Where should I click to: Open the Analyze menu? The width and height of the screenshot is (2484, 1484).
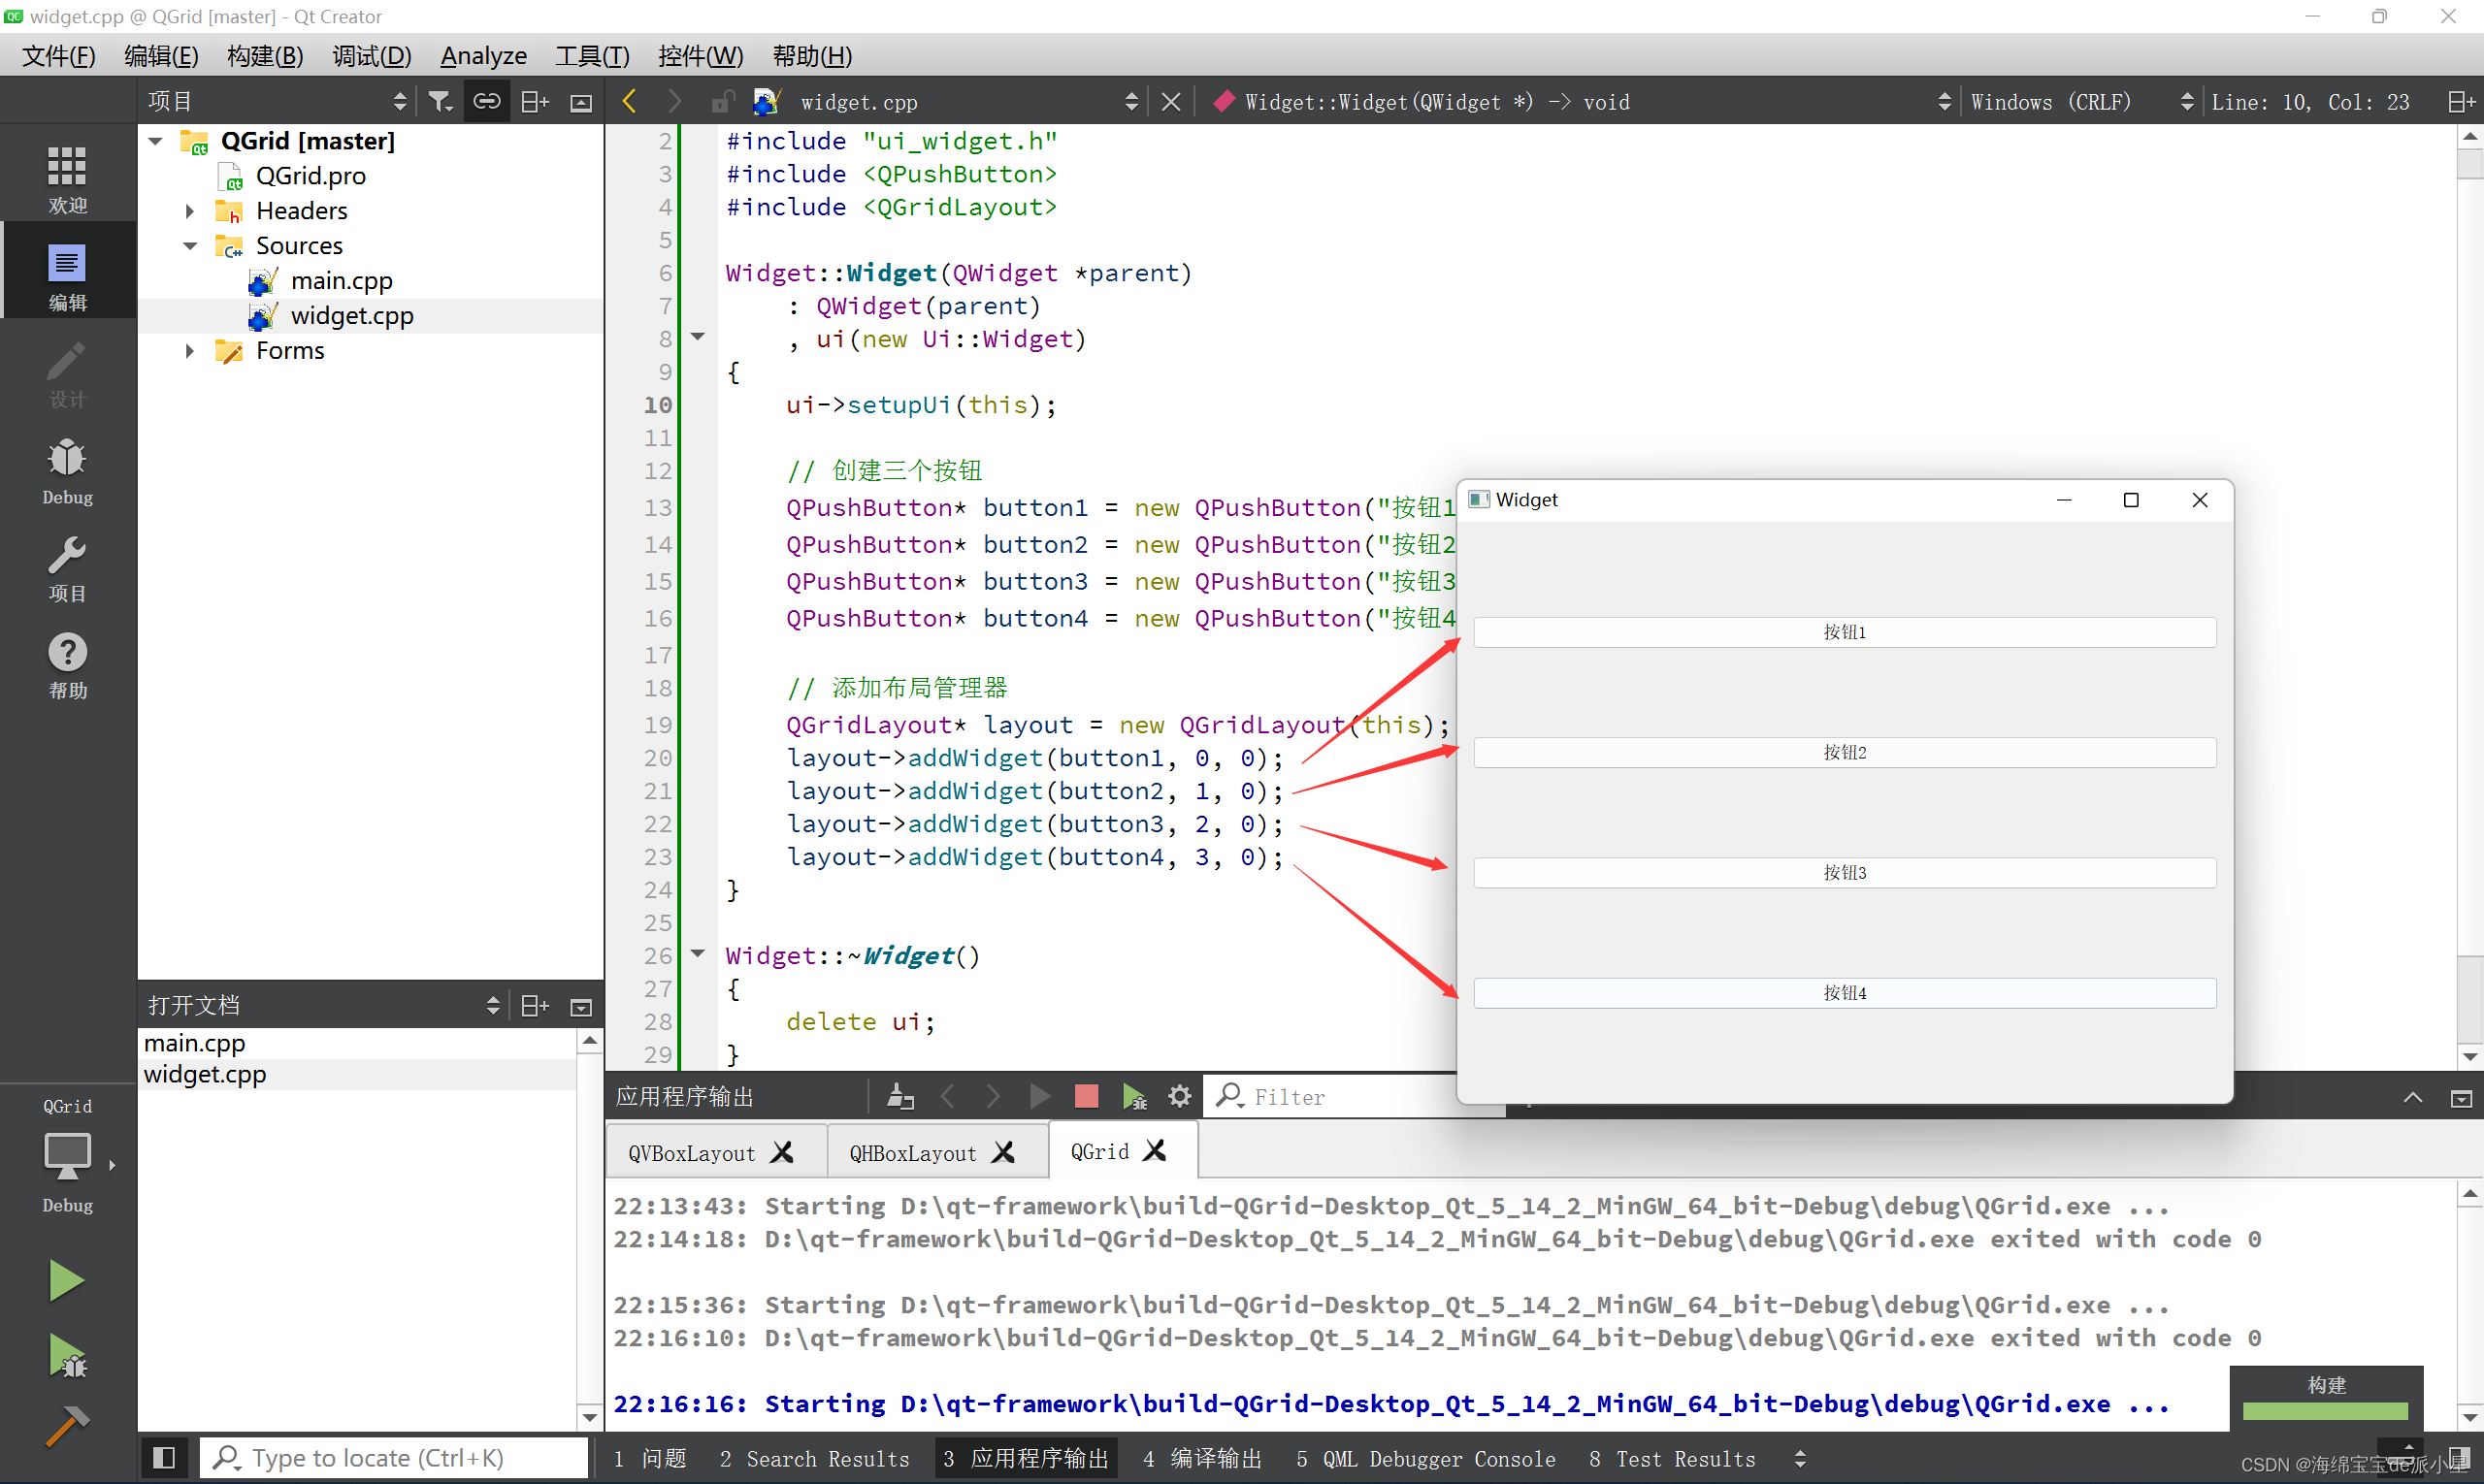pos(484,55)
